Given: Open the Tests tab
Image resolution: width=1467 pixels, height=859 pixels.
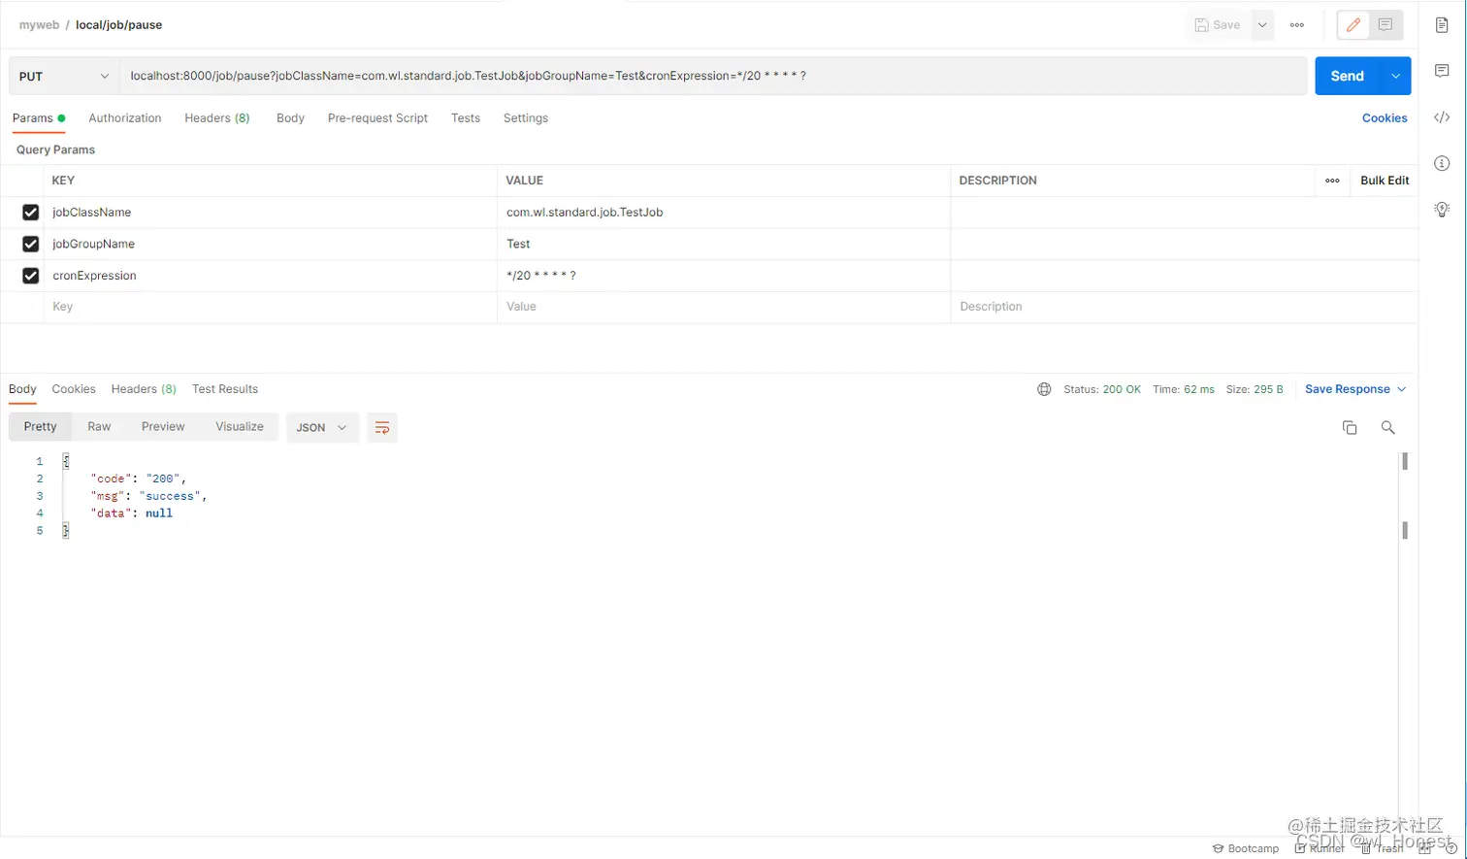Looking at the screenshot, I should [466, 118].
